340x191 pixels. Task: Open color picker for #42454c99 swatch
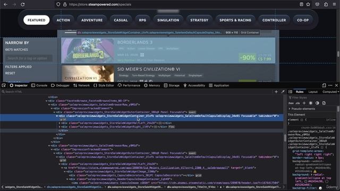pos(306,181)
